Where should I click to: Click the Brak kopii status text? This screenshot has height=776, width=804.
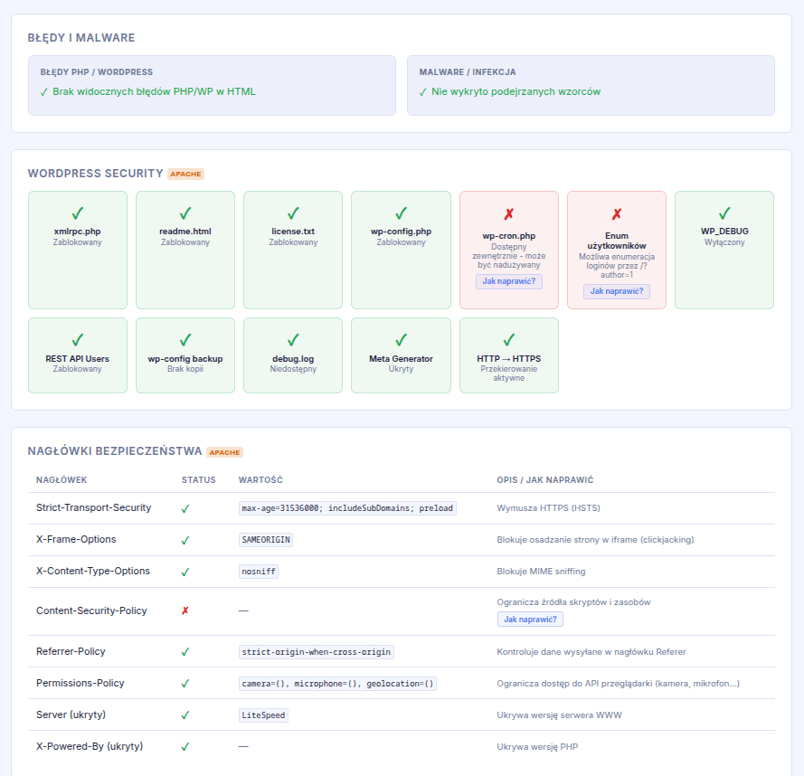185,369
